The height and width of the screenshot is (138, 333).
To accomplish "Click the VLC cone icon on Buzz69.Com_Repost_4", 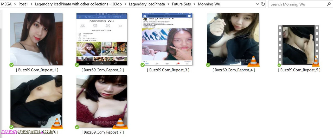I will [253, 62].
